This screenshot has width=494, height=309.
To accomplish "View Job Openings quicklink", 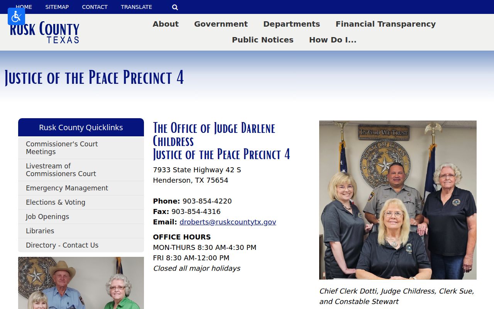I will pos(81,217).
